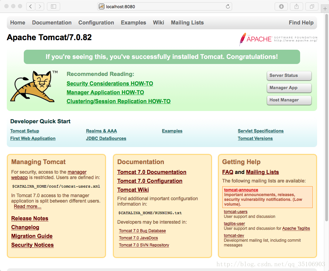Open Tomcat 7.0 Configuration link
Screen dimensions: 329x271
[x=150, y=181]
